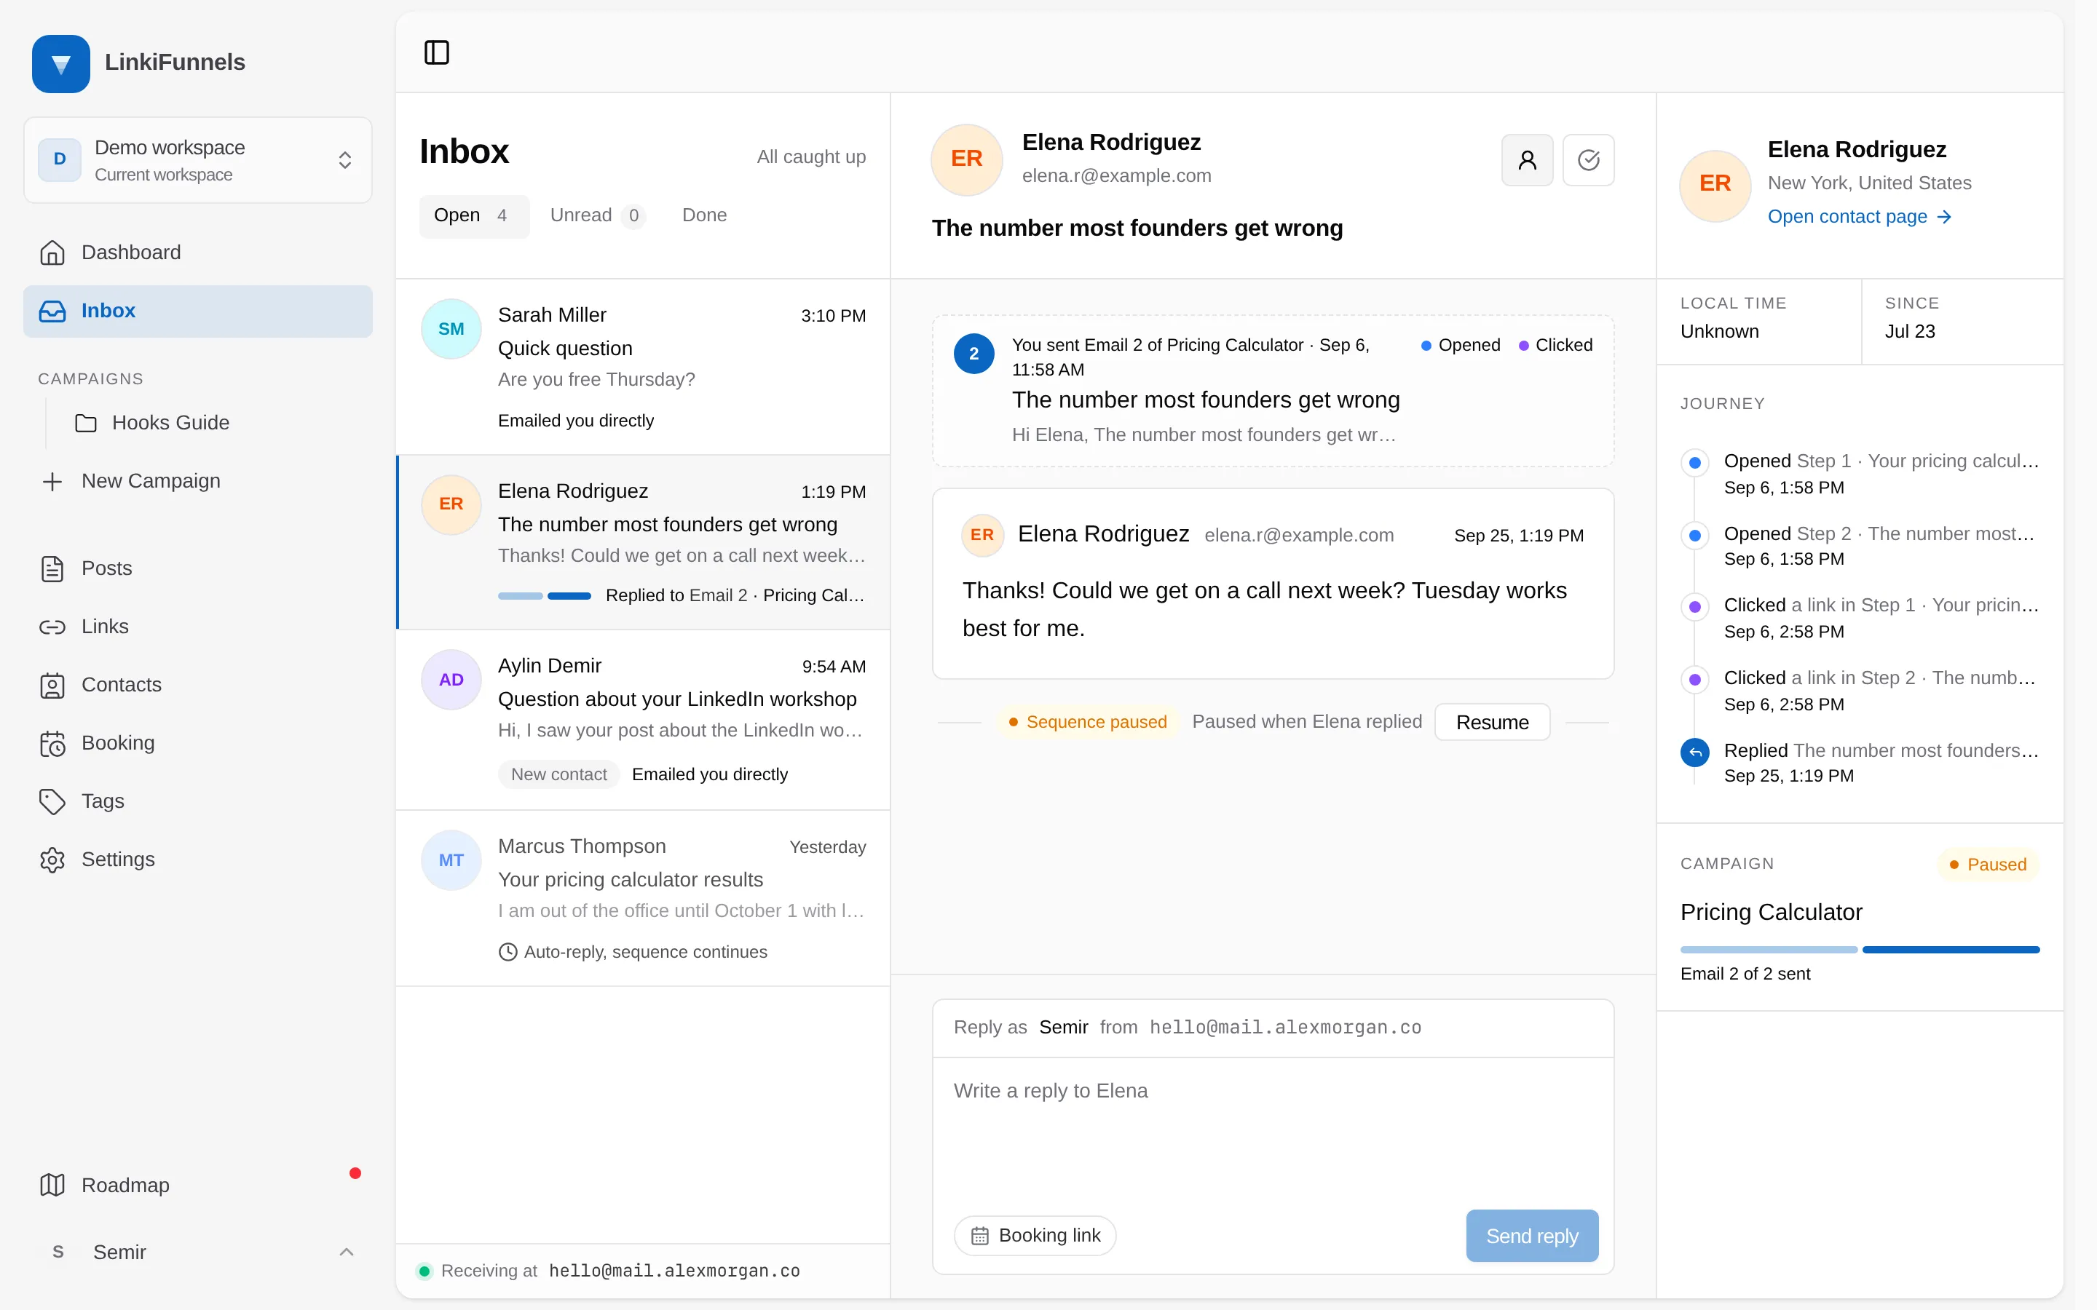The height and width of the screenshot is (1310, 2097).
Task: Switch to the Unread tab
Action: click(596, 215)
